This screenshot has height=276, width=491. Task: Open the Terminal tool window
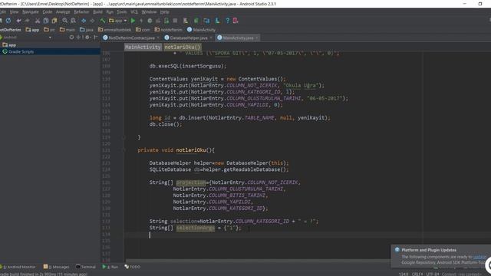[x=86, y=267]
